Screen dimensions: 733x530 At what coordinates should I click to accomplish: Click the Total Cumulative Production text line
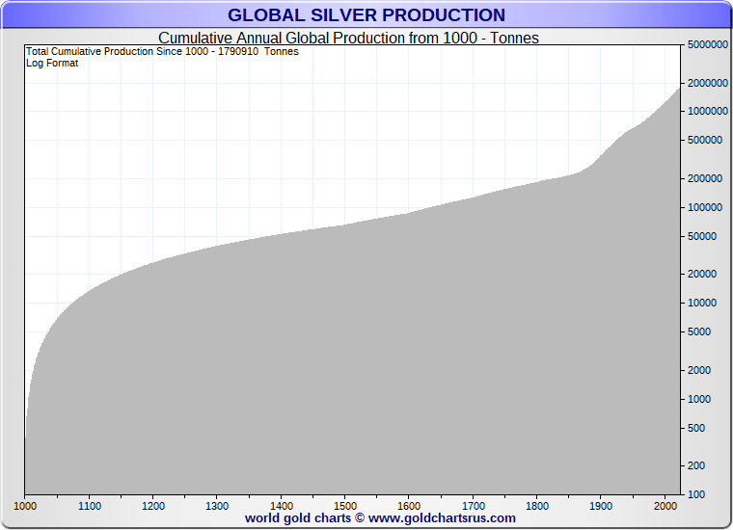[x=162, y=51]
